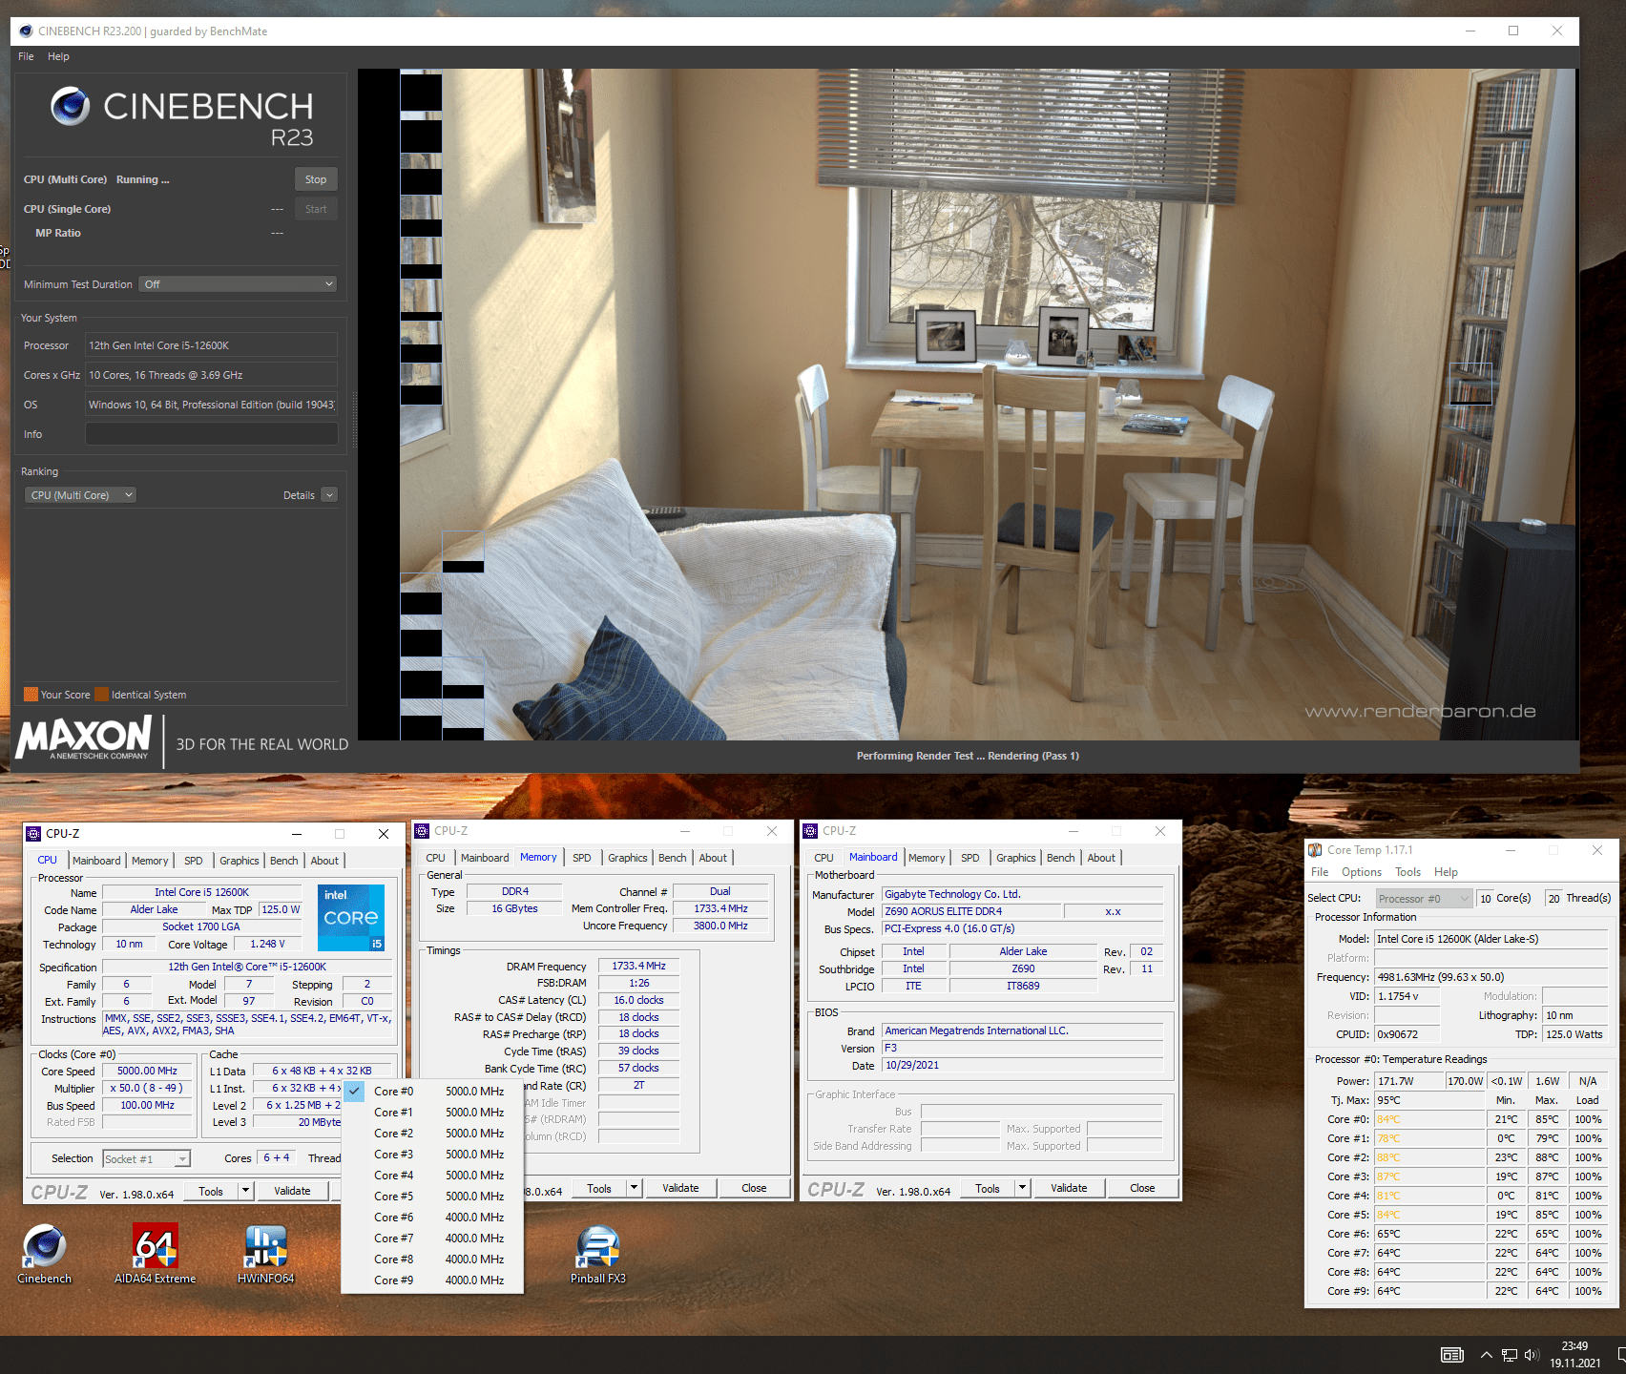Click Close in the CPU-Z Mainboard window

(x=1142, y=1188)
